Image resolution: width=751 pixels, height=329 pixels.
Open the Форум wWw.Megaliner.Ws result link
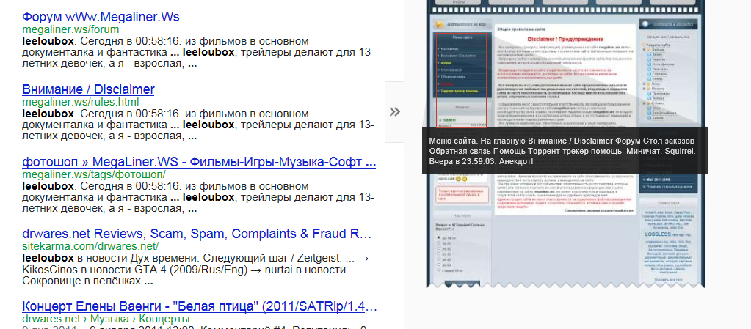101,18
